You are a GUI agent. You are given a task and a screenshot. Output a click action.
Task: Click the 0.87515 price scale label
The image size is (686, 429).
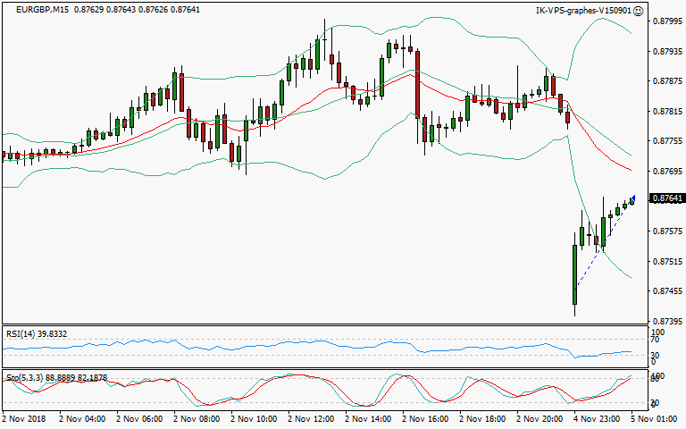click(x=666, y=261)
